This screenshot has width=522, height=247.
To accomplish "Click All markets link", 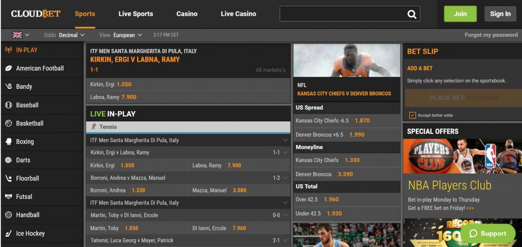I will point(270,70).
